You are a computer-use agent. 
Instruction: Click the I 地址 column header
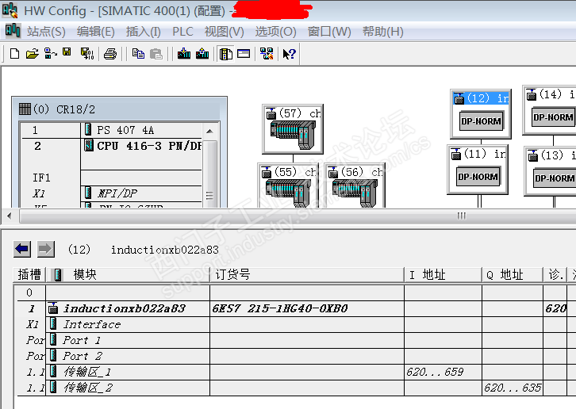(443, 274)
